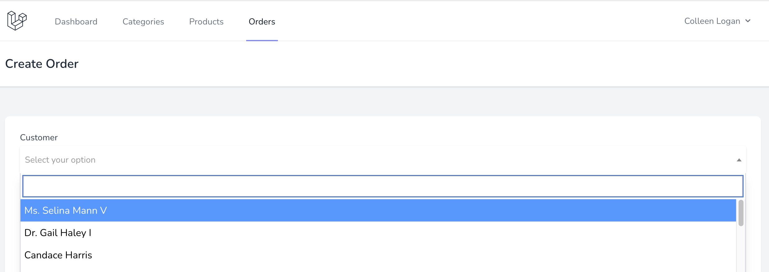Click the chevron beside Colleen Logan
The height and width of the screenshot is (272, 769).
coord(748,21)
